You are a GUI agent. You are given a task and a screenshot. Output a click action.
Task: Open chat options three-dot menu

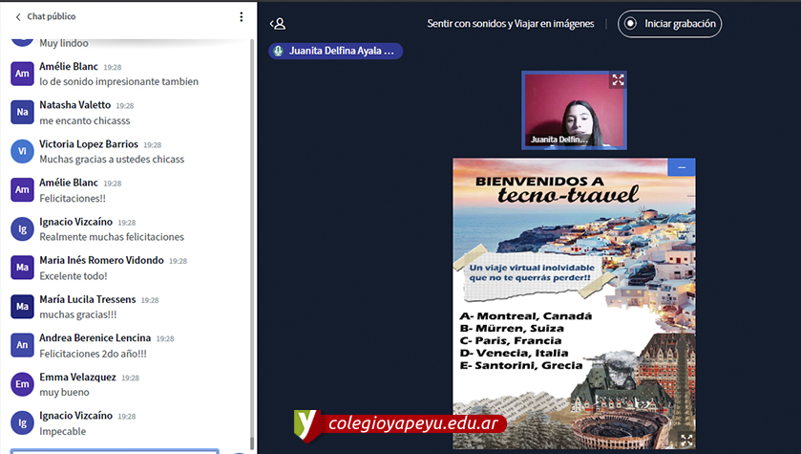[241, 17]
